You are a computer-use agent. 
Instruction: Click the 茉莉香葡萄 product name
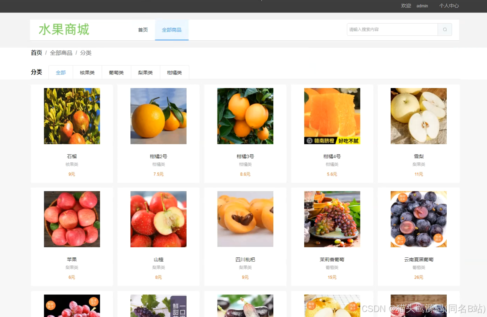click(332, 260)
